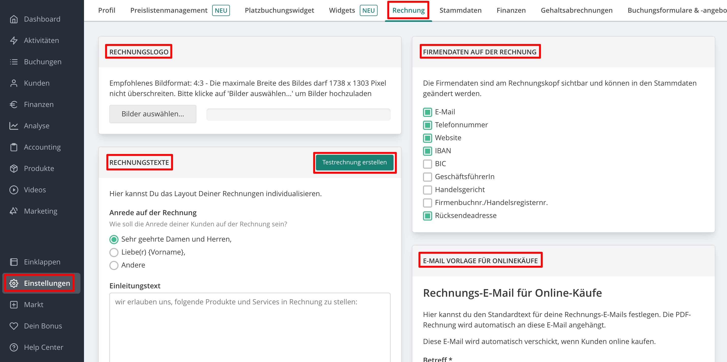
Task: Click 'FIRMENDATEN AUF DER RECHNUNG' heading
Action: coord(480,52)
